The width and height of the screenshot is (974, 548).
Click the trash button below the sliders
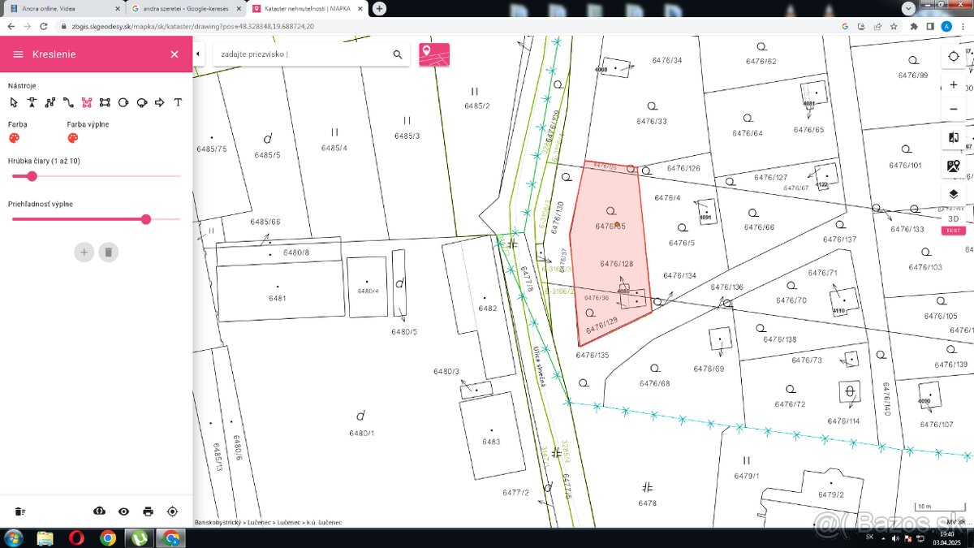[x=108, y=252]
